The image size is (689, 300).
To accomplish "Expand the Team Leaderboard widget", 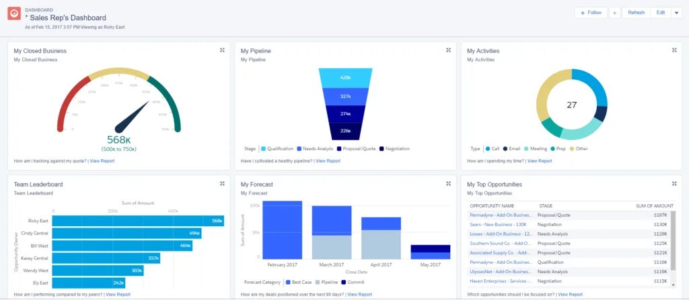I will point(222,184).
